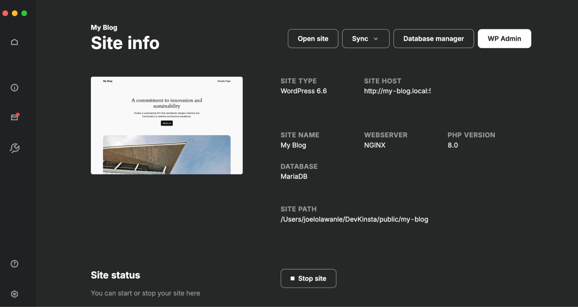The image size is (578, 307).
Task: Select the site info icon in sidebar
Action: (x=14, y=87)
